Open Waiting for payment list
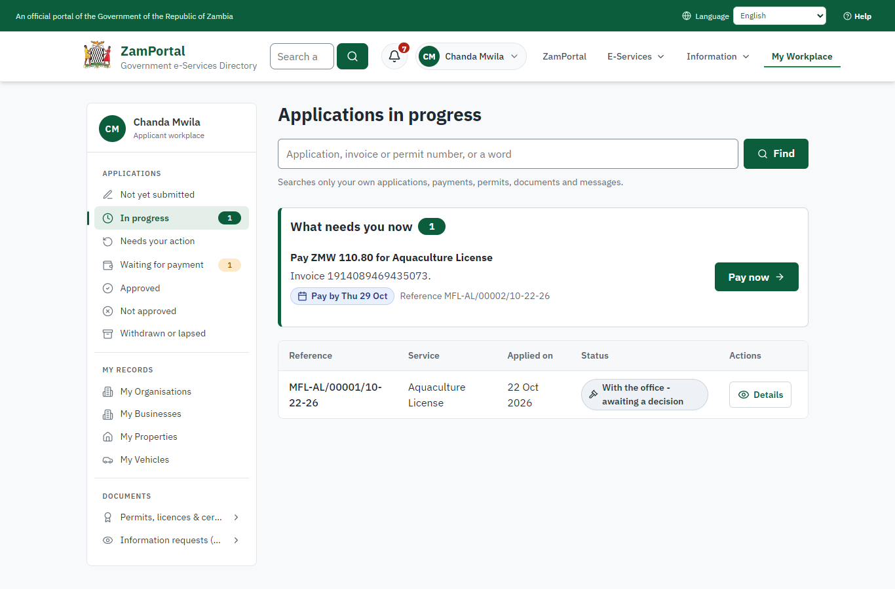Viewport: 895px width, 589px height. click(x=172, y=264)
